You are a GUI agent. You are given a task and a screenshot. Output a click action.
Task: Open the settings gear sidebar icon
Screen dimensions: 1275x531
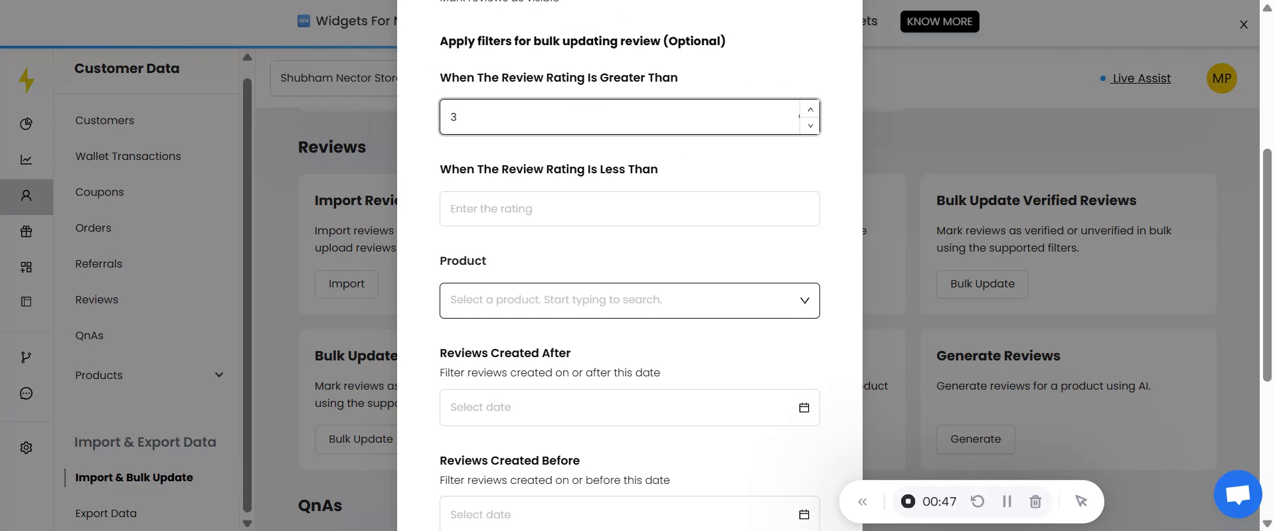26,447
